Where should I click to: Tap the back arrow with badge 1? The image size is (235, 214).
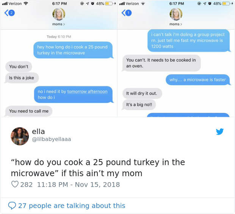[x=127, y=13]
